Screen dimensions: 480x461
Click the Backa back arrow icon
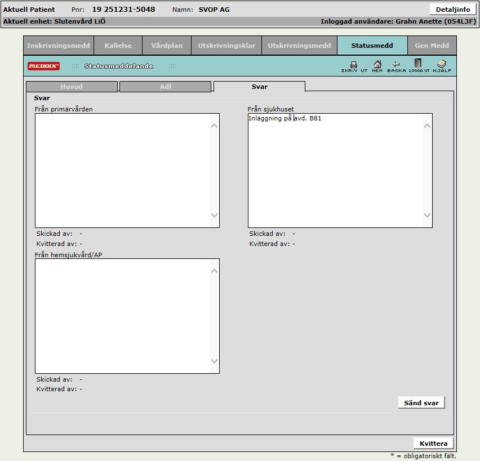pos(397,66)
